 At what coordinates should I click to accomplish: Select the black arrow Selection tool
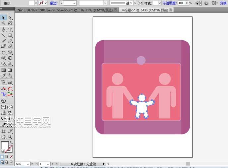tap(3, 18)
